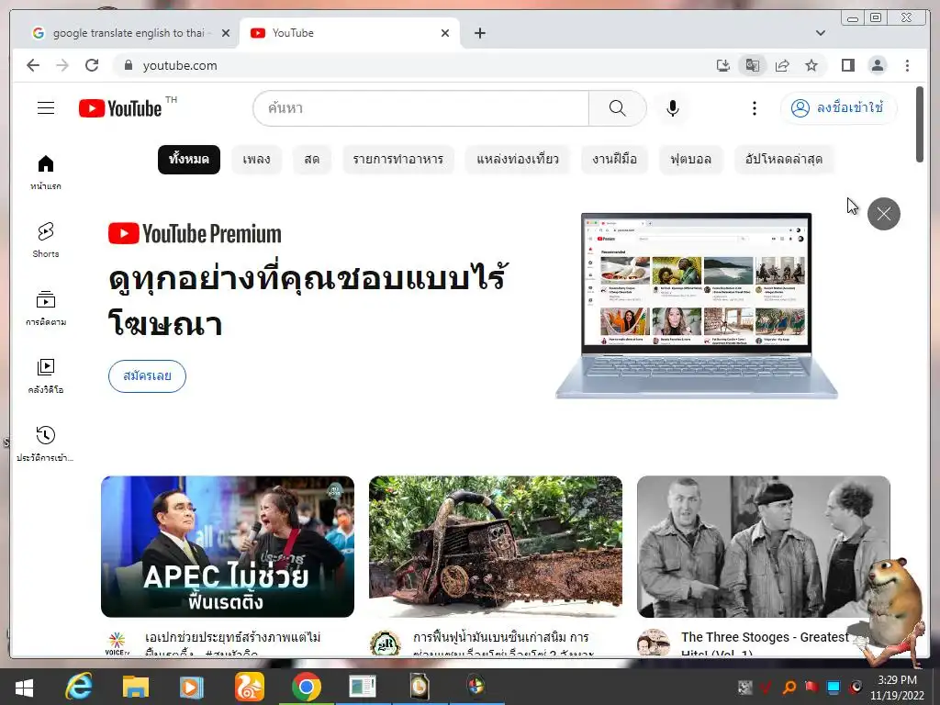Image resolution: width=940 pixels, height=705 pixels.
Task: Open การติดตาม subscriptions in sidebar
Action: click(x=46, y=308)
